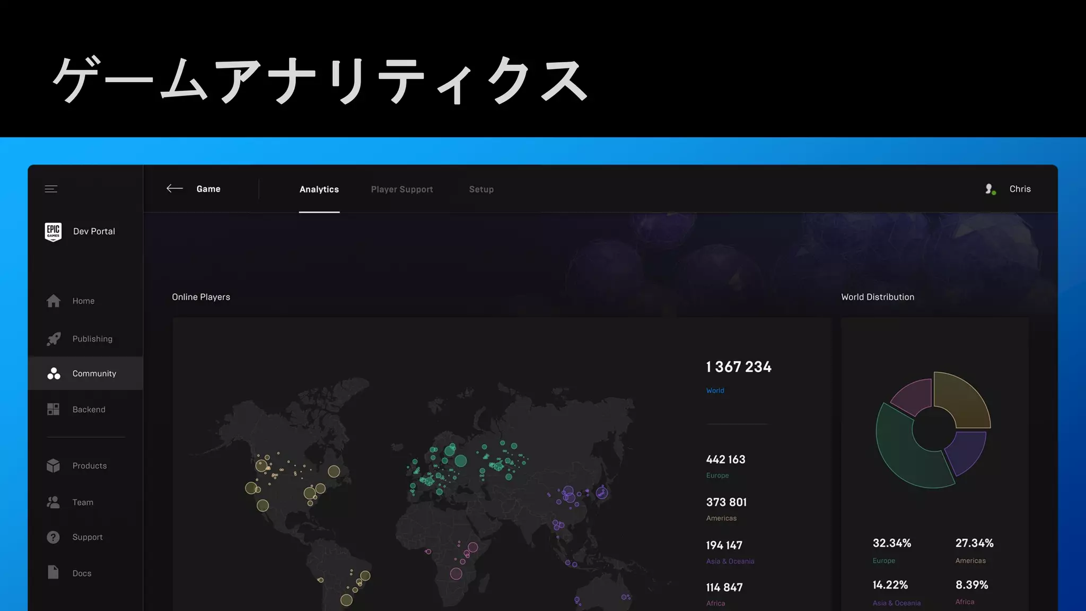Image resolution: width=1086 pixels, height=611 pixels.
Task: Open Docs via document icon
Action: point(53,572)
